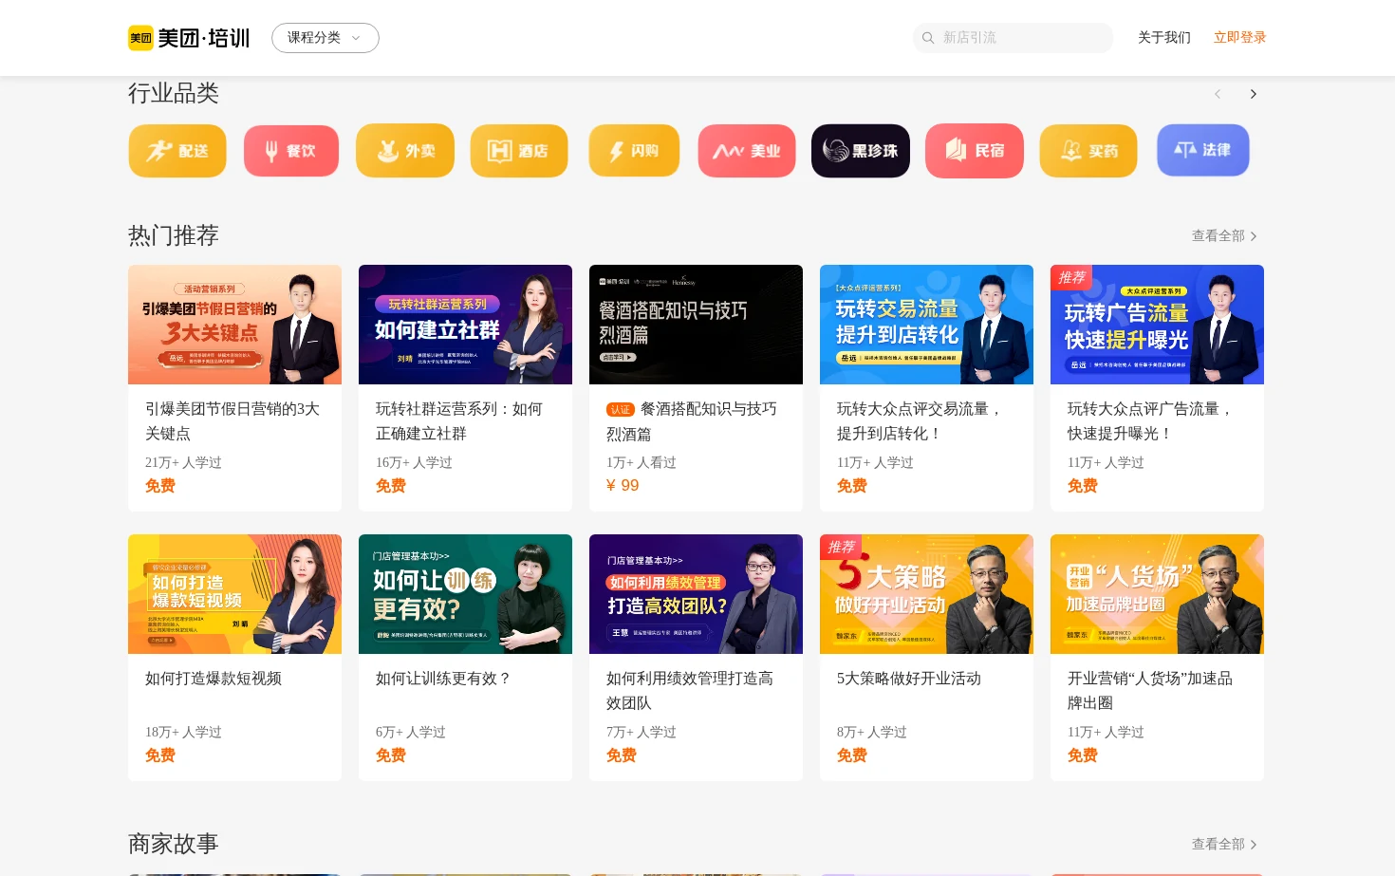
Task: Click 16万+ 人学过 text
Action: (x=414, y=462)
